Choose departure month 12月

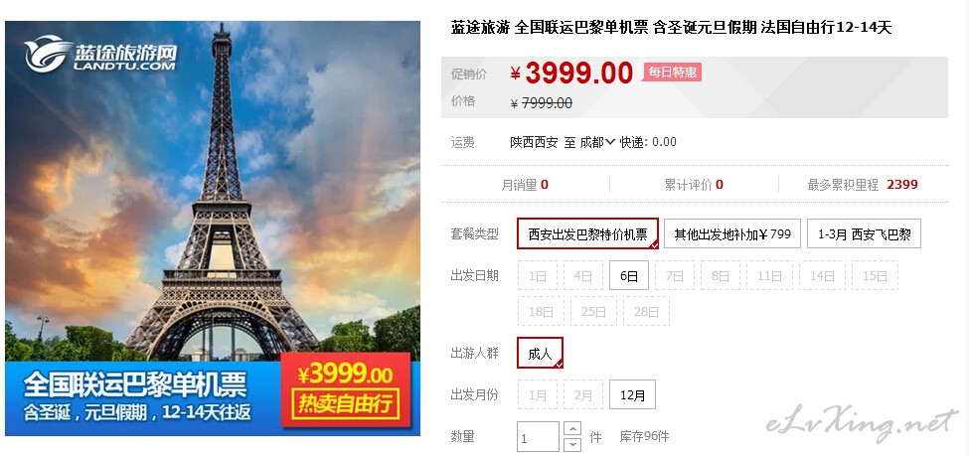click(632, 394)
